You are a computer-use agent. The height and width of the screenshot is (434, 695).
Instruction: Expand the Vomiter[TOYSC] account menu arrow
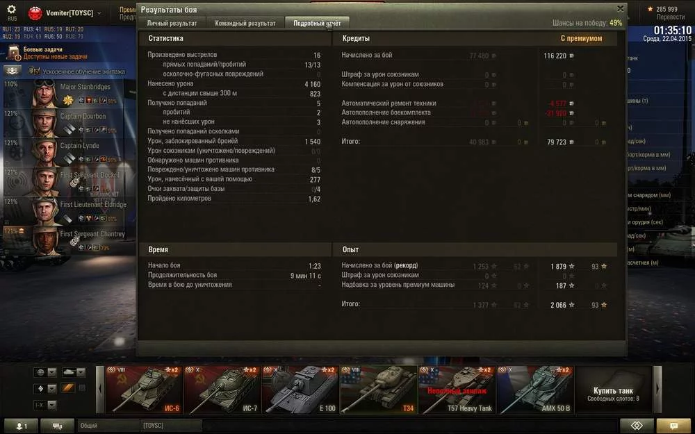pyautogui.click(x=99, y=13)
